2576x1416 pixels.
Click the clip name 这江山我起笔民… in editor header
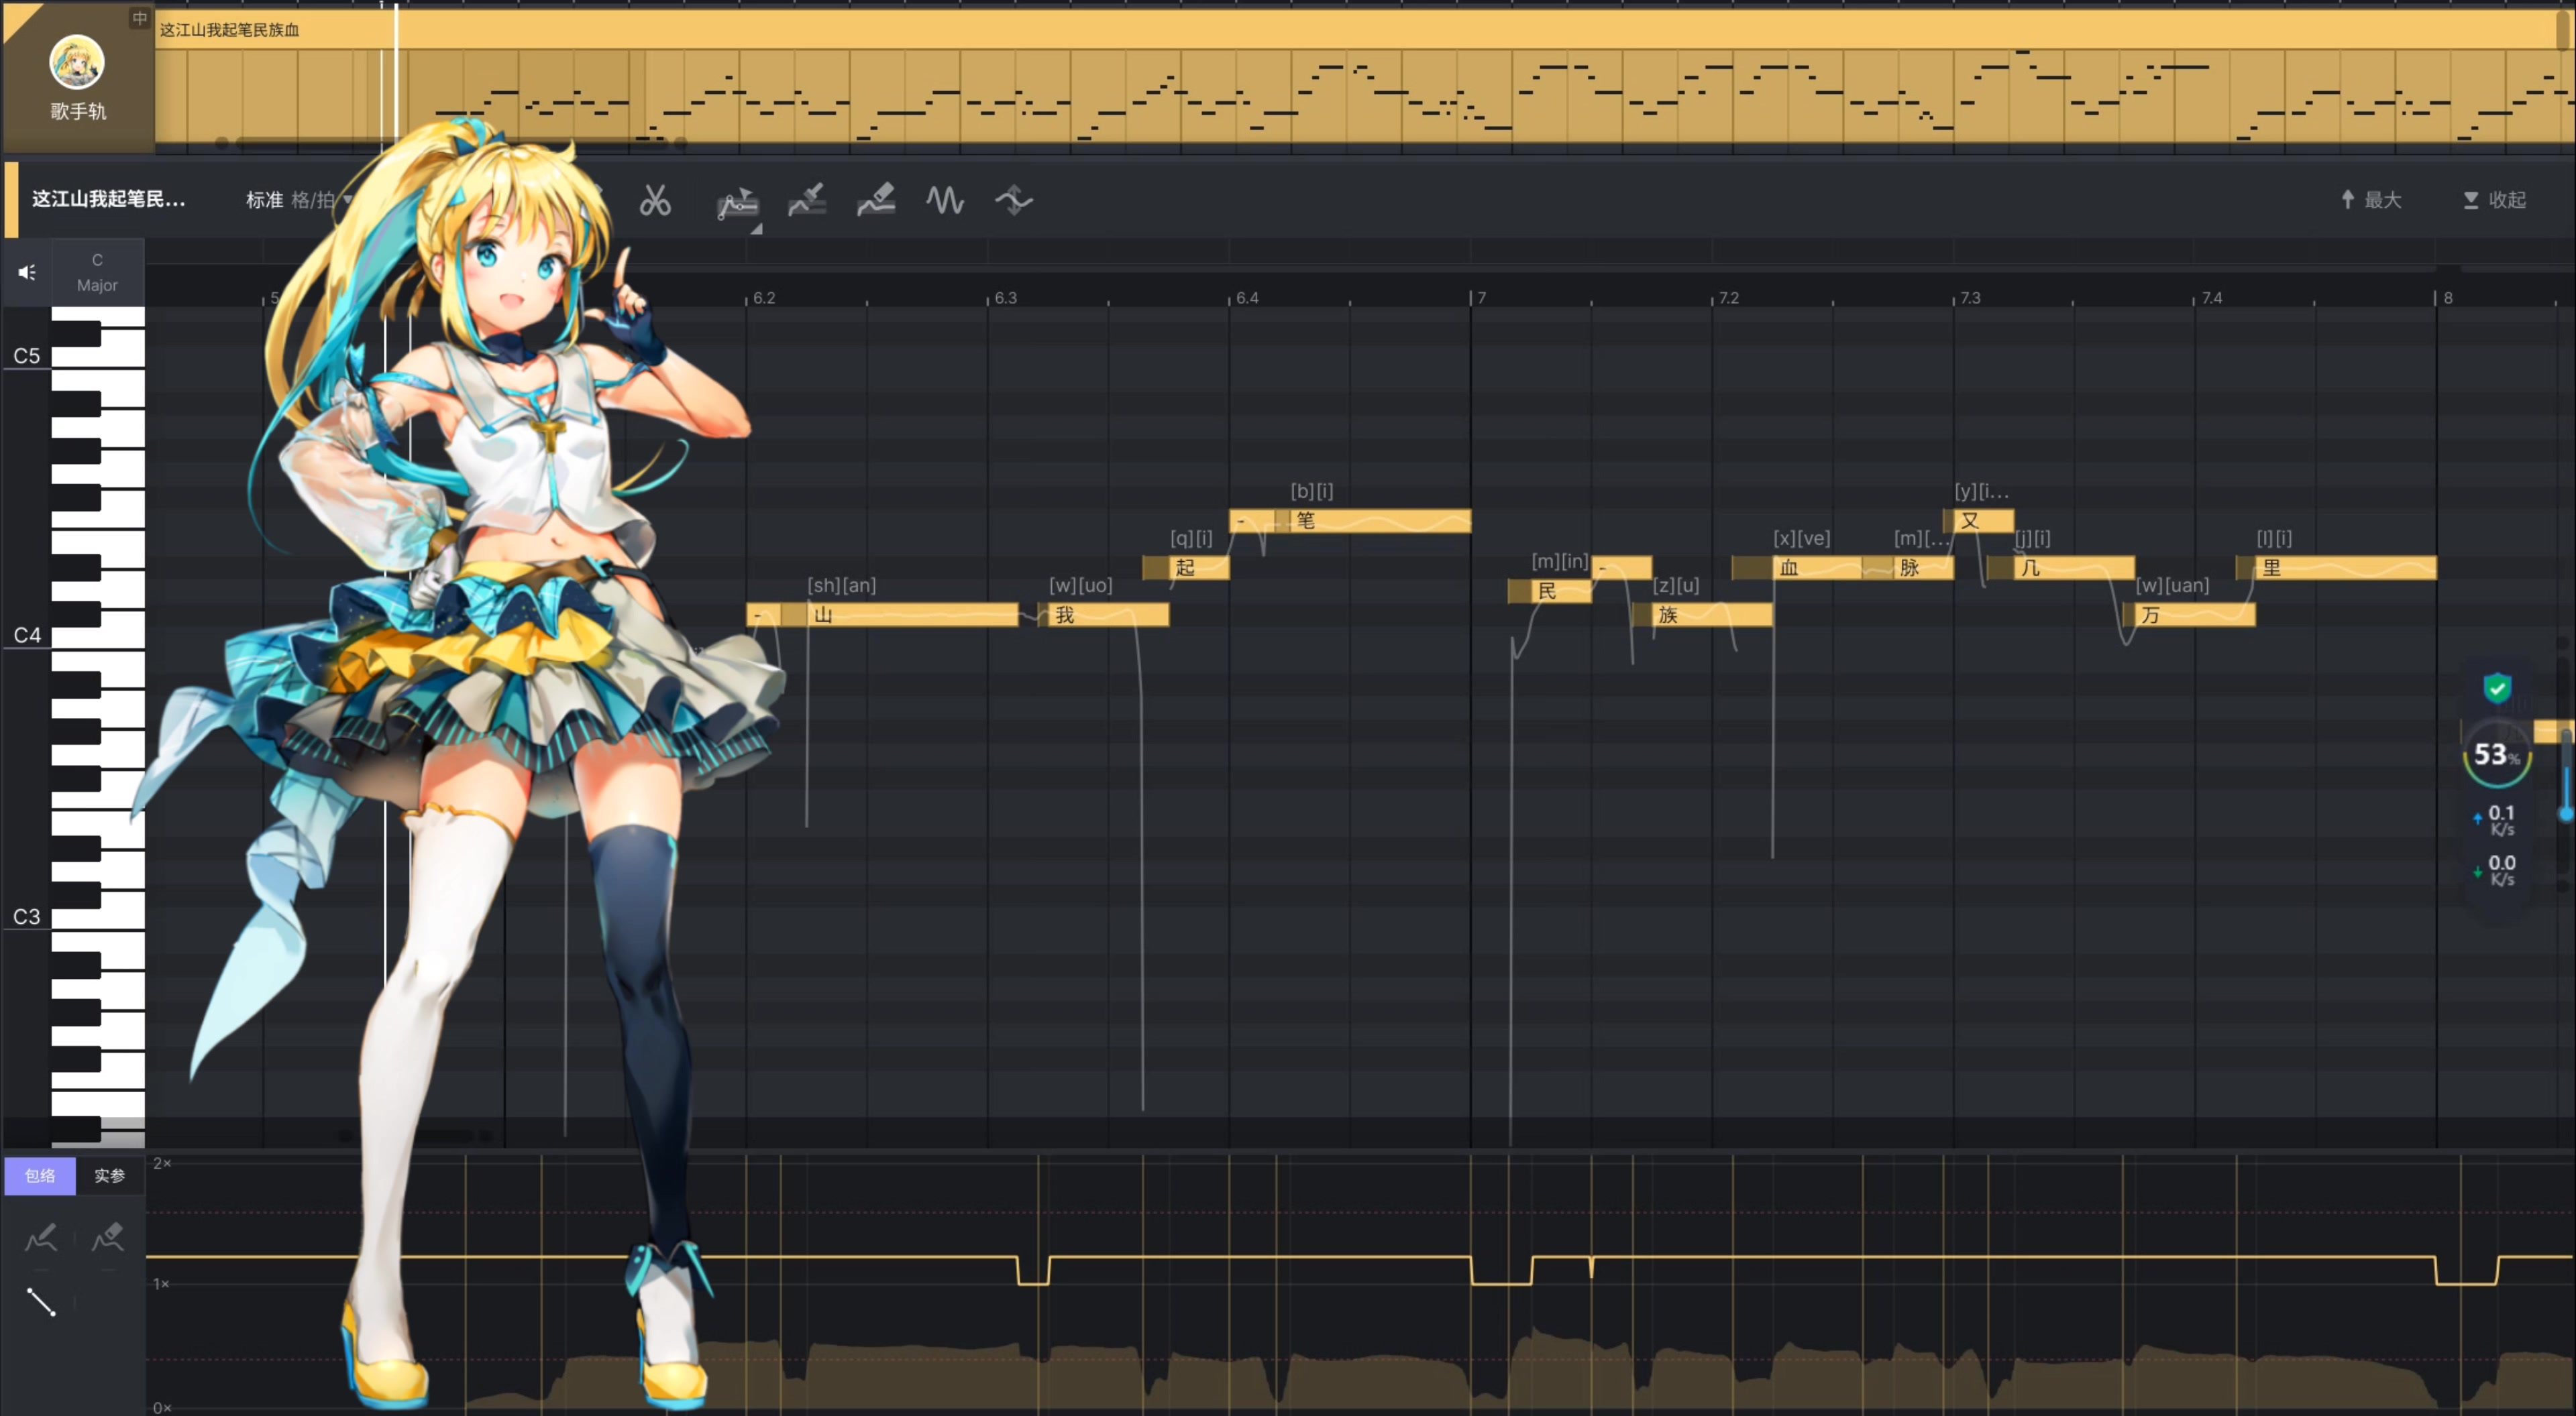coord(108,199)
